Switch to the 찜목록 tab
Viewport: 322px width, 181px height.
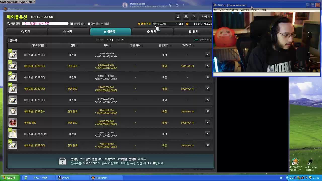(110, 31)
